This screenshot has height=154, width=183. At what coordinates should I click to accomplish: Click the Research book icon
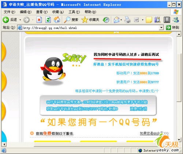pos(157,20)
